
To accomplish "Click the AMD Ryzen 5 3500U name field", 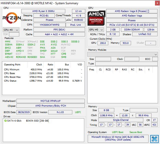I will tap(43, 11).
